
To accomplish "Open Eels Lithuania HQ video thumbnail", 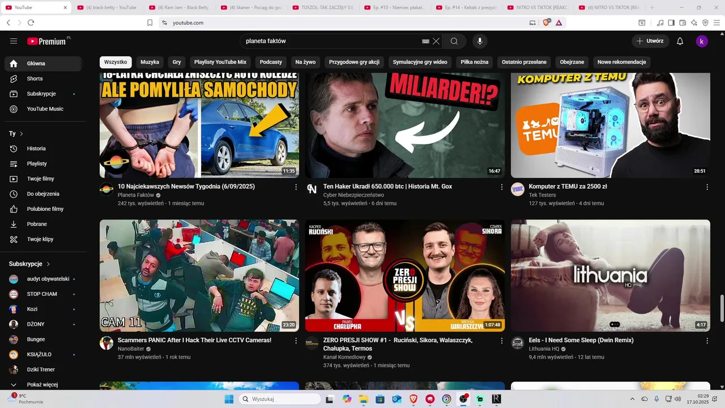I will (x=611, y=275).
